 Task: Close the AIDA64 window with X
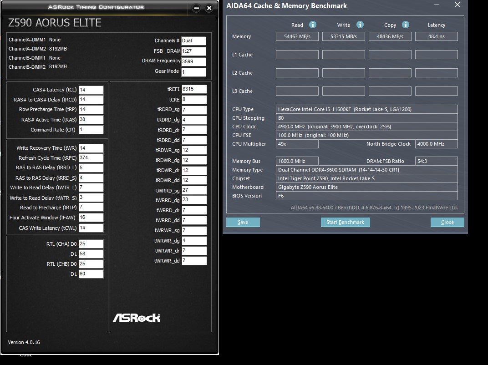point(457,5)
